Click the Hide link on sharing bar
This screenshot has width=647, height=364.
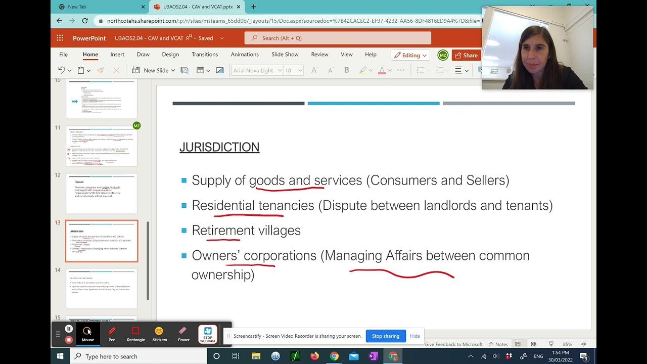pyautogui.click(x=415, y=336)
